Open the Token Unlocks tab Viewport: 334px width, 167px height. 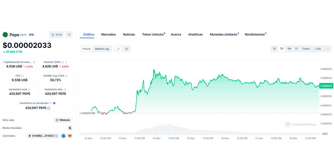[153, 35]
